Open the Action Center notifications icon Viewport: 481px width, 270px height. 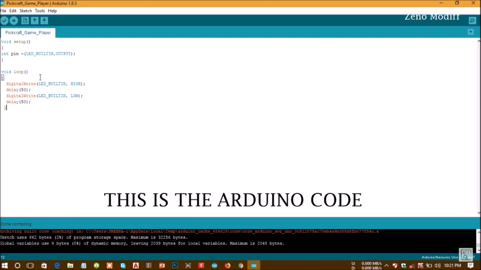point(471,265)
